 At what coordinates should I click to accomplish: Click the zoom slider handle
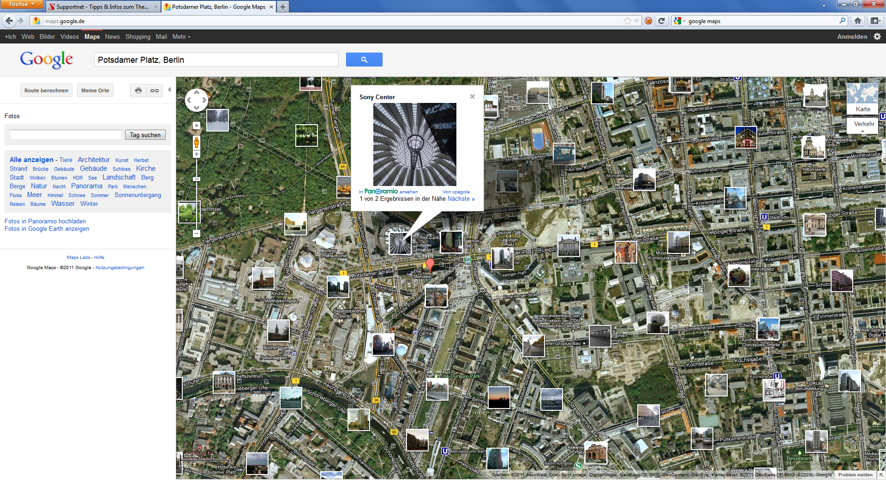pos(197,179)
